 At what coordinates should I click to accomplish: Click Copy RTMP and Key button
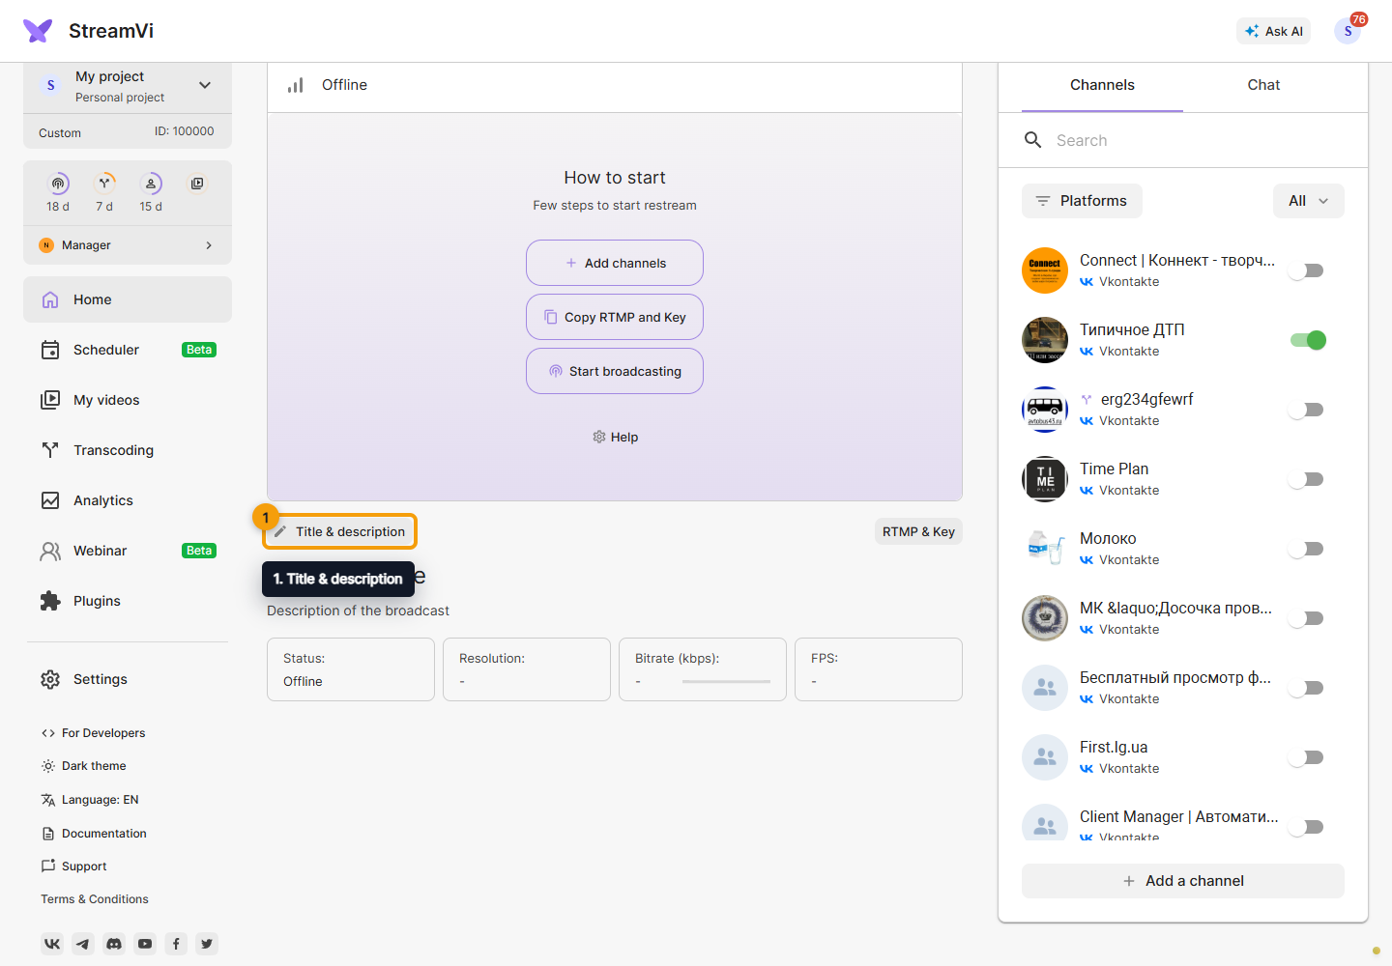coord(615,317)
